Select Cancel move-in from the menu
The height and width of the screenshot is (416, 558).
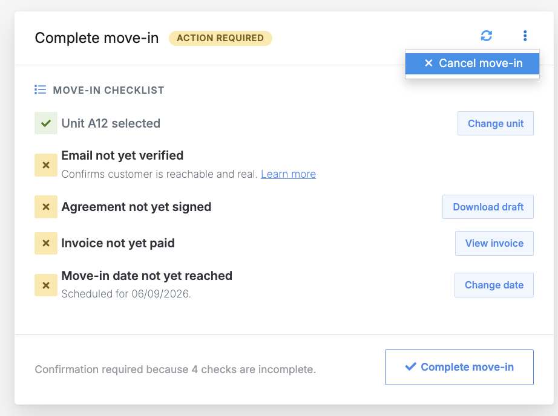point(472,63)
